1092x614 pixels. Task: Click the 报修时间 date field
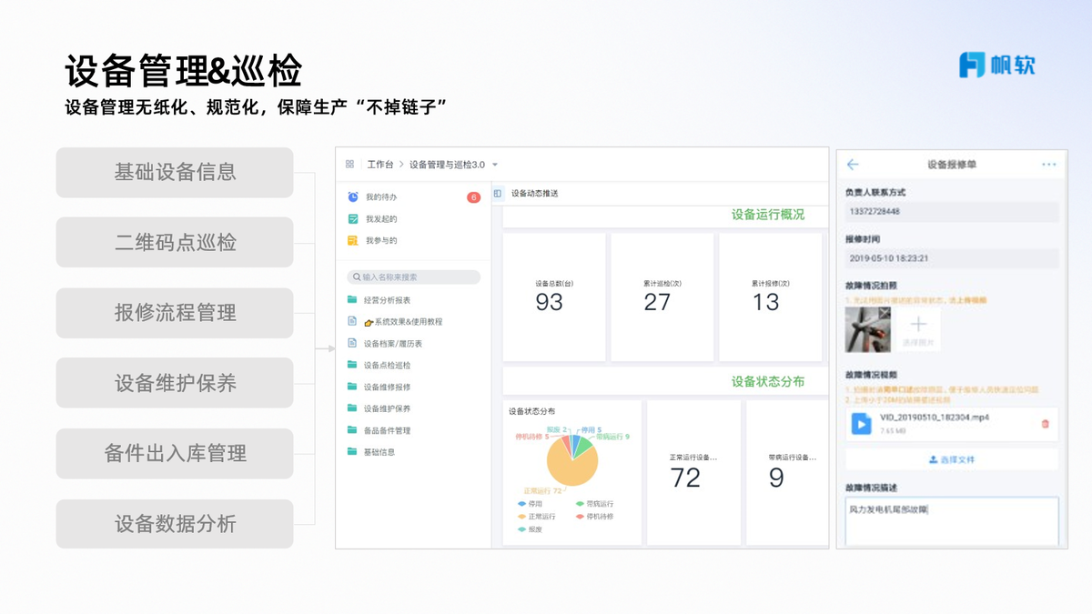click(952, 258)
